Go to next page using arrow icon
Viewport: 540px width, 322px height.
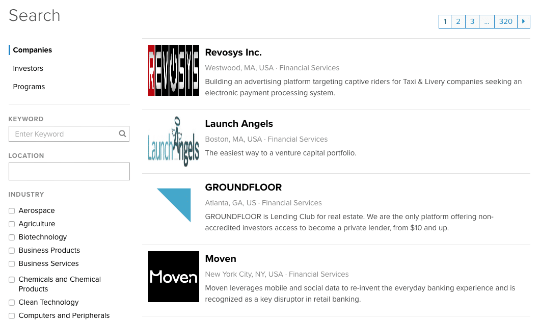pos(523,21)
